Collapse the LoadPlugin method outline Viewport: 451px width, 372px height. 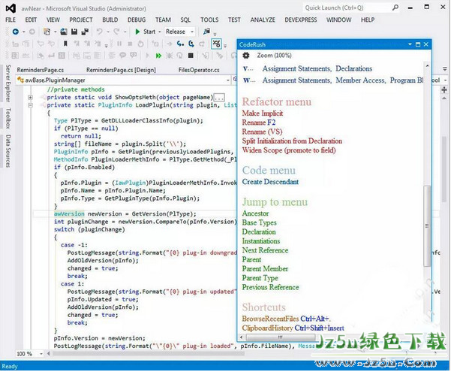(30, 105)
